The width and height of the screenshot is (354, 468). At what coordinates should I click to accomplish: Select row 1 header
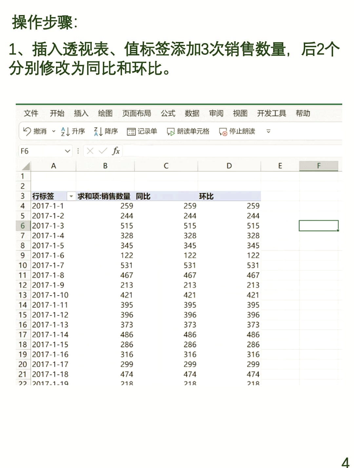pyautogui.click(x=23, y=176)
